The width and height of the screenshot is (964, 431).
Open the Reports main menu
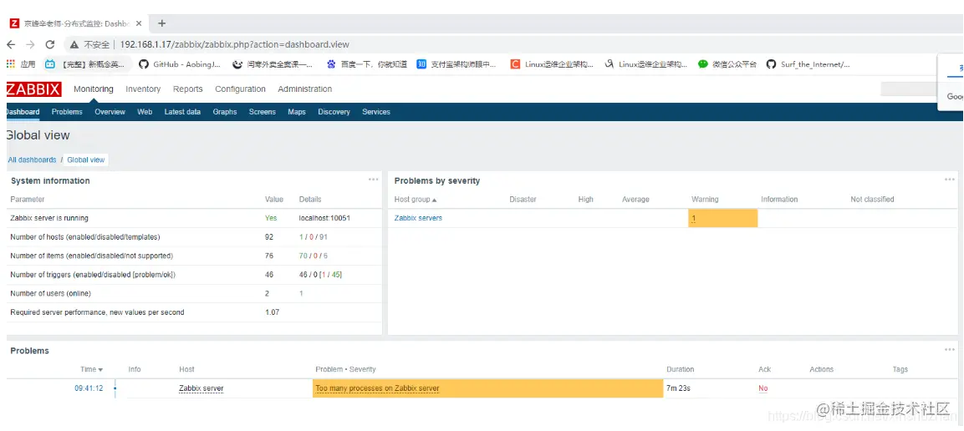187,89
